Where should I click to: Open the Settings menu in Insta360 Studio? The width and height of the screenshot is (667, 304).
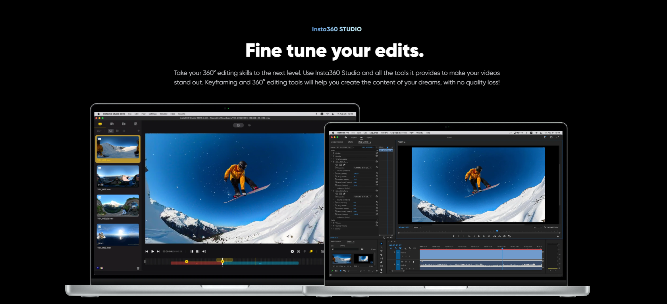tap(152, 114)
